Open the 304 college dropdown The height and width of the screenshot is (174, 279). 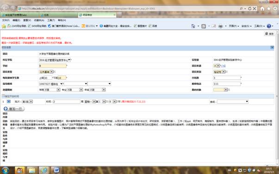click(x=55, y=60)
